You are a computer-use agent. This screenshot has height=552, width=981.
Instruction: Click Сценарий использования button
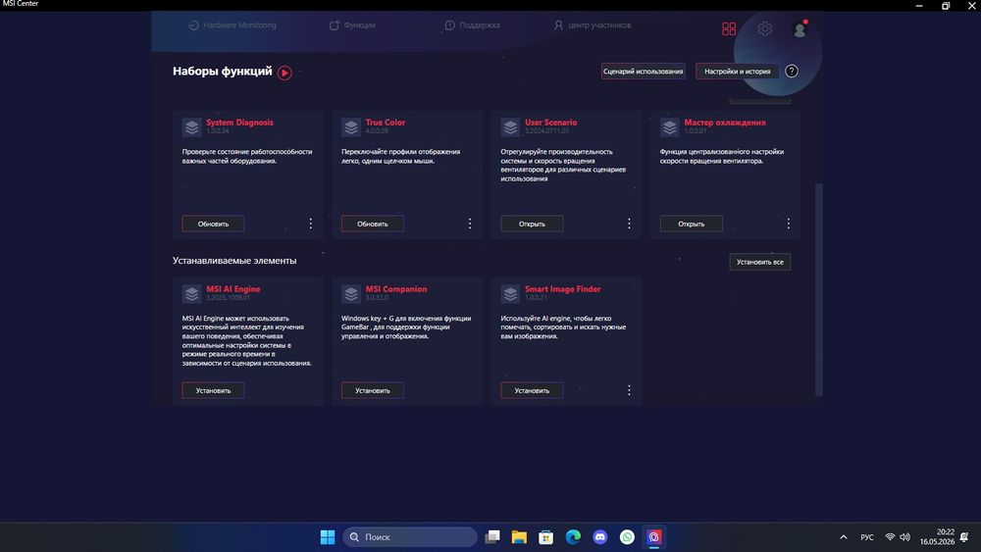644,72
